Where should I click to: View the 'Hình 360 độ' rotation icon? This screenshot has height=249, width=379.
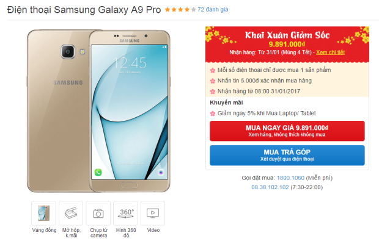pyautogui.click(x=125, y=213)
